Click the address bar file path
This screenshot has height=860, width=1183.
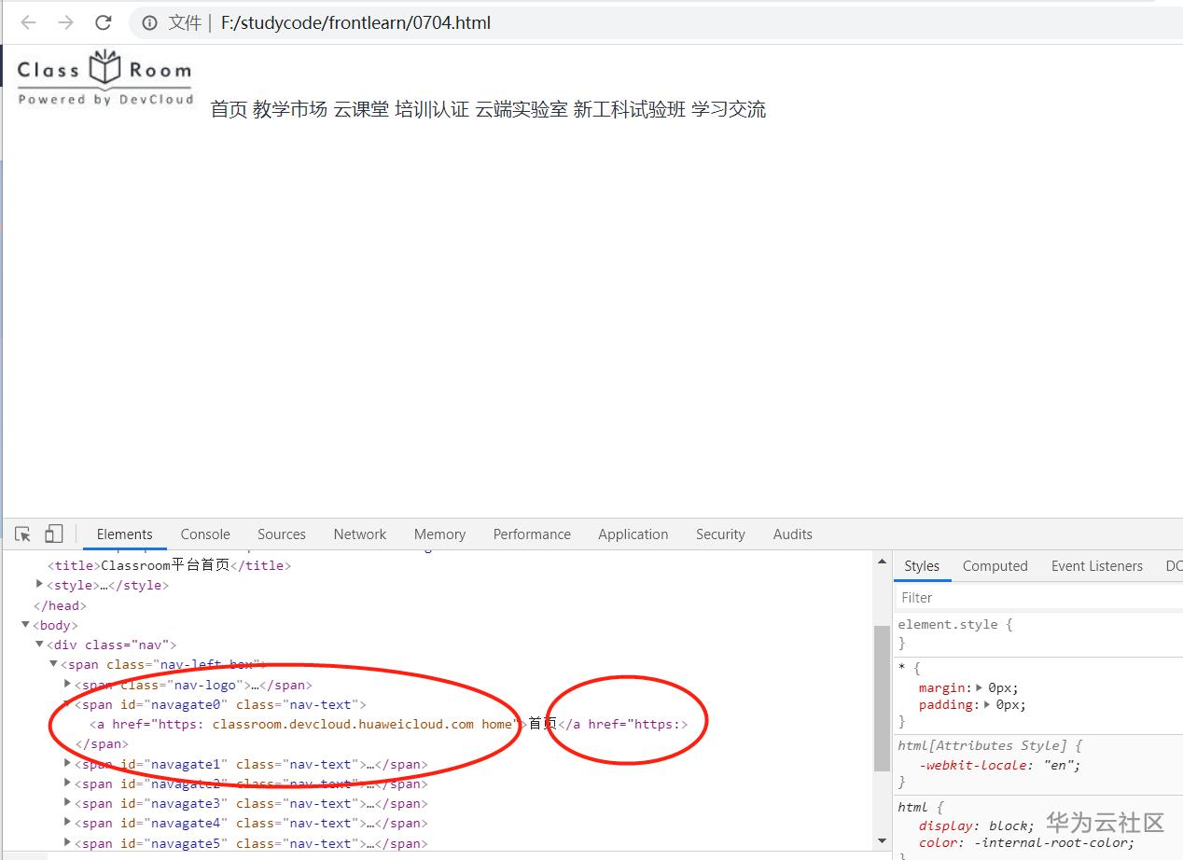point(355,22)
